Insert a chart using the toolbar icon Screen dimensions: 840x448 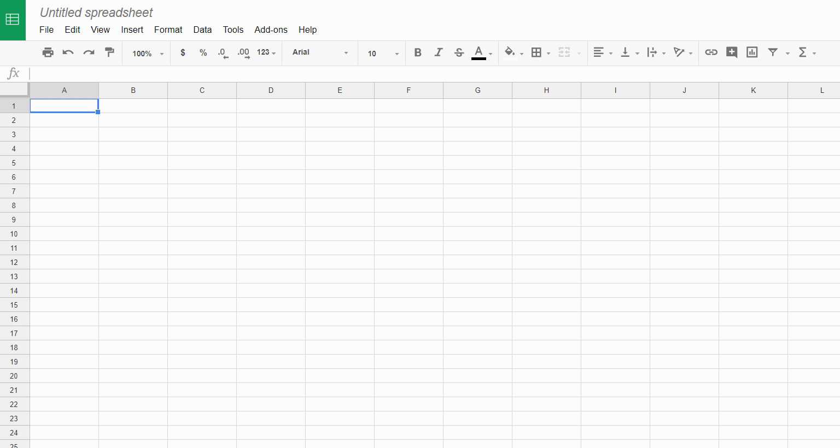coord(752,52)
